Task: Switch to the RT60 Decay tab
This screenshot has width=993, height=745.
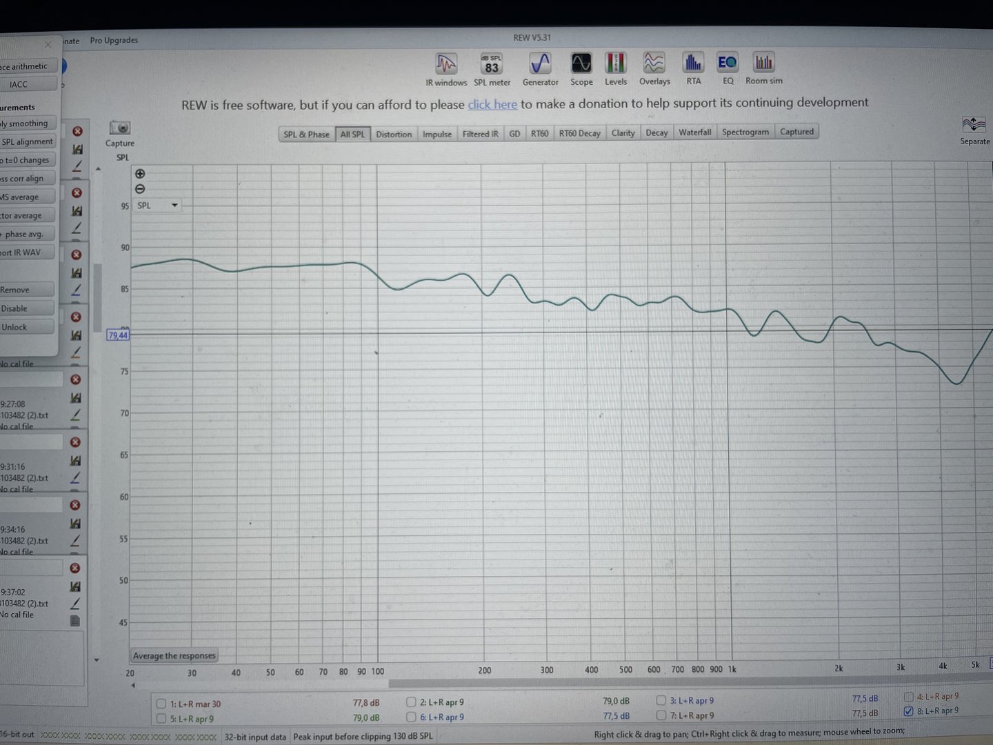Action: click(x=579, y=133)
